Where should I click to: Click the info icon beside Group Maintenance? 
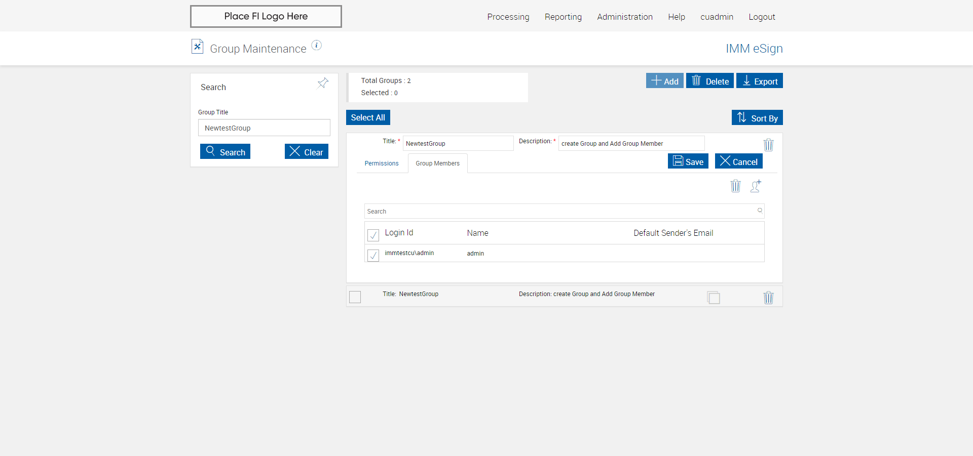[x=316, y=46]
